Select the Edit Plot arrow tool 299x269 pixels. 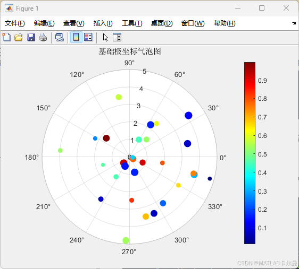point(105,37)
